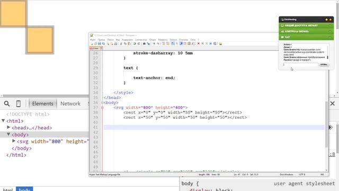Click the Open file icon in Notepad++ toolbar
The height and width of the screenshot is (191, 339).
tap(95, 44)
